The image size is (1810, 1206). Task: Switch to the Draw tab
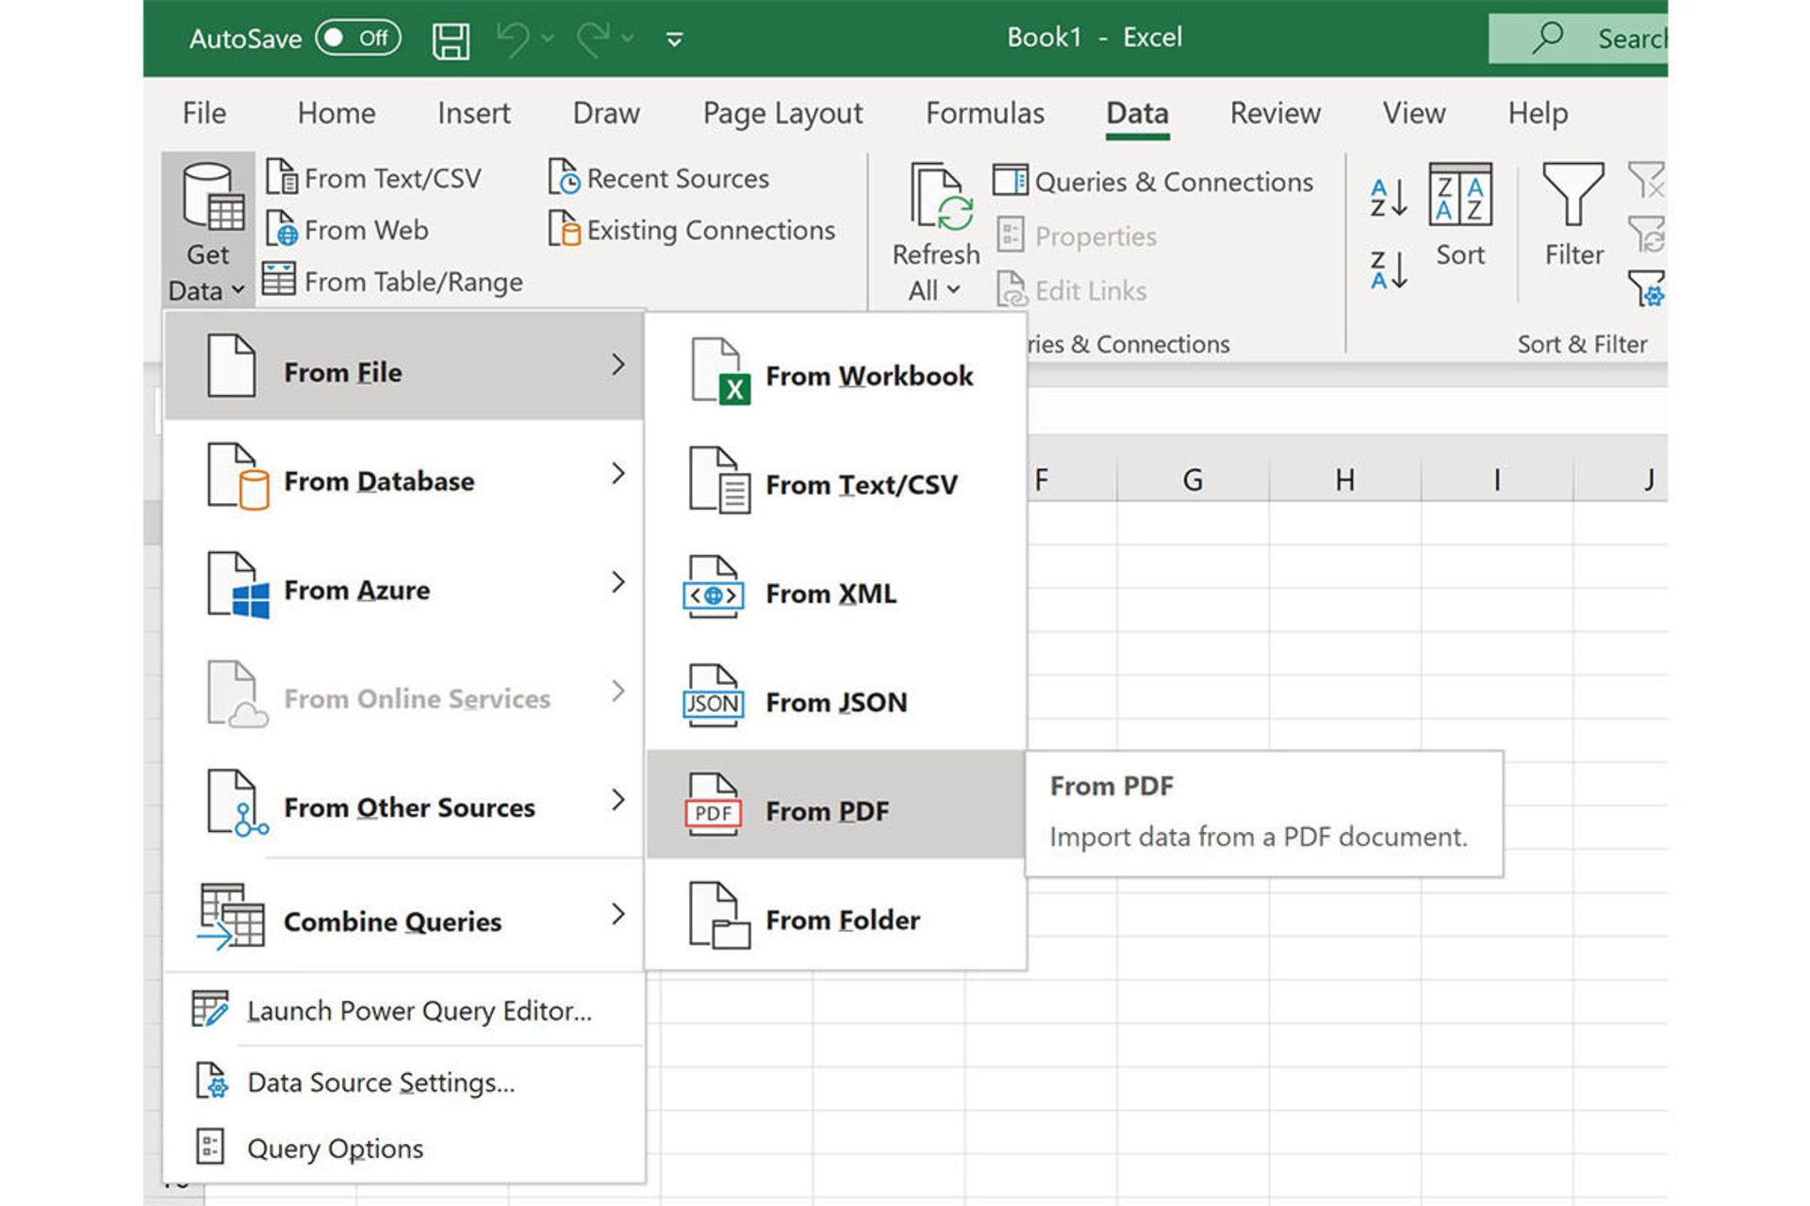pos(606,113)
